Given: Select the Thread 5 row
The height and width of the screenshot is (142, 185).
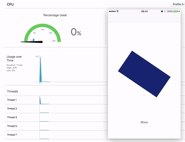Looking at the screenshot, I should coord(56,126).
